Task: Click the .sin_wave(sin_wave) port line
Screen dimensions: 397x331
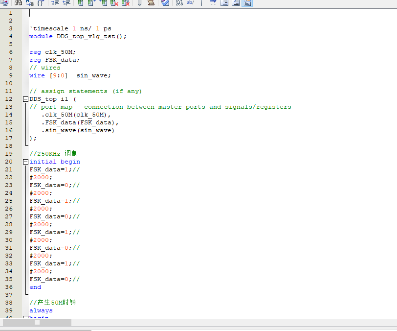Action: (78, 131)
